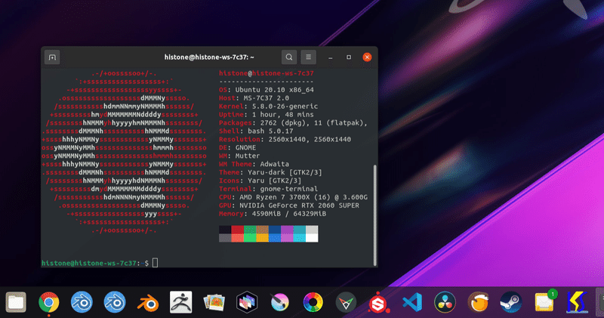Open the dark triangle vector app icon

346,303
